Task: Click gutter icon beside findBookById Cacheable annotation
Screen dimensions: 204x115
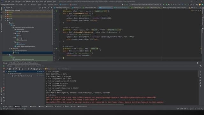Action: click(x=56, y=11)
